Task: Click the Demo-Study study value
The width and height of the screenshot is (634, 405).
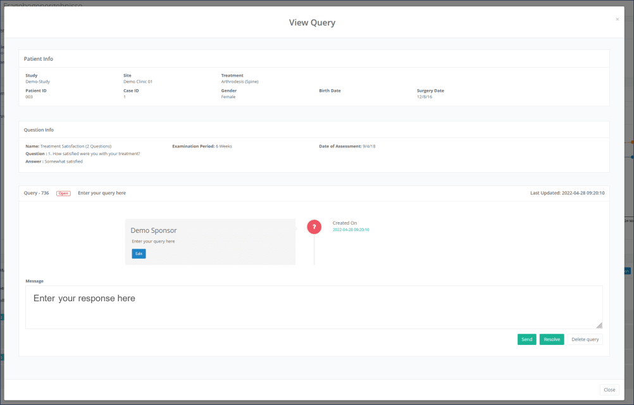Action: click(x=37, y=82)
